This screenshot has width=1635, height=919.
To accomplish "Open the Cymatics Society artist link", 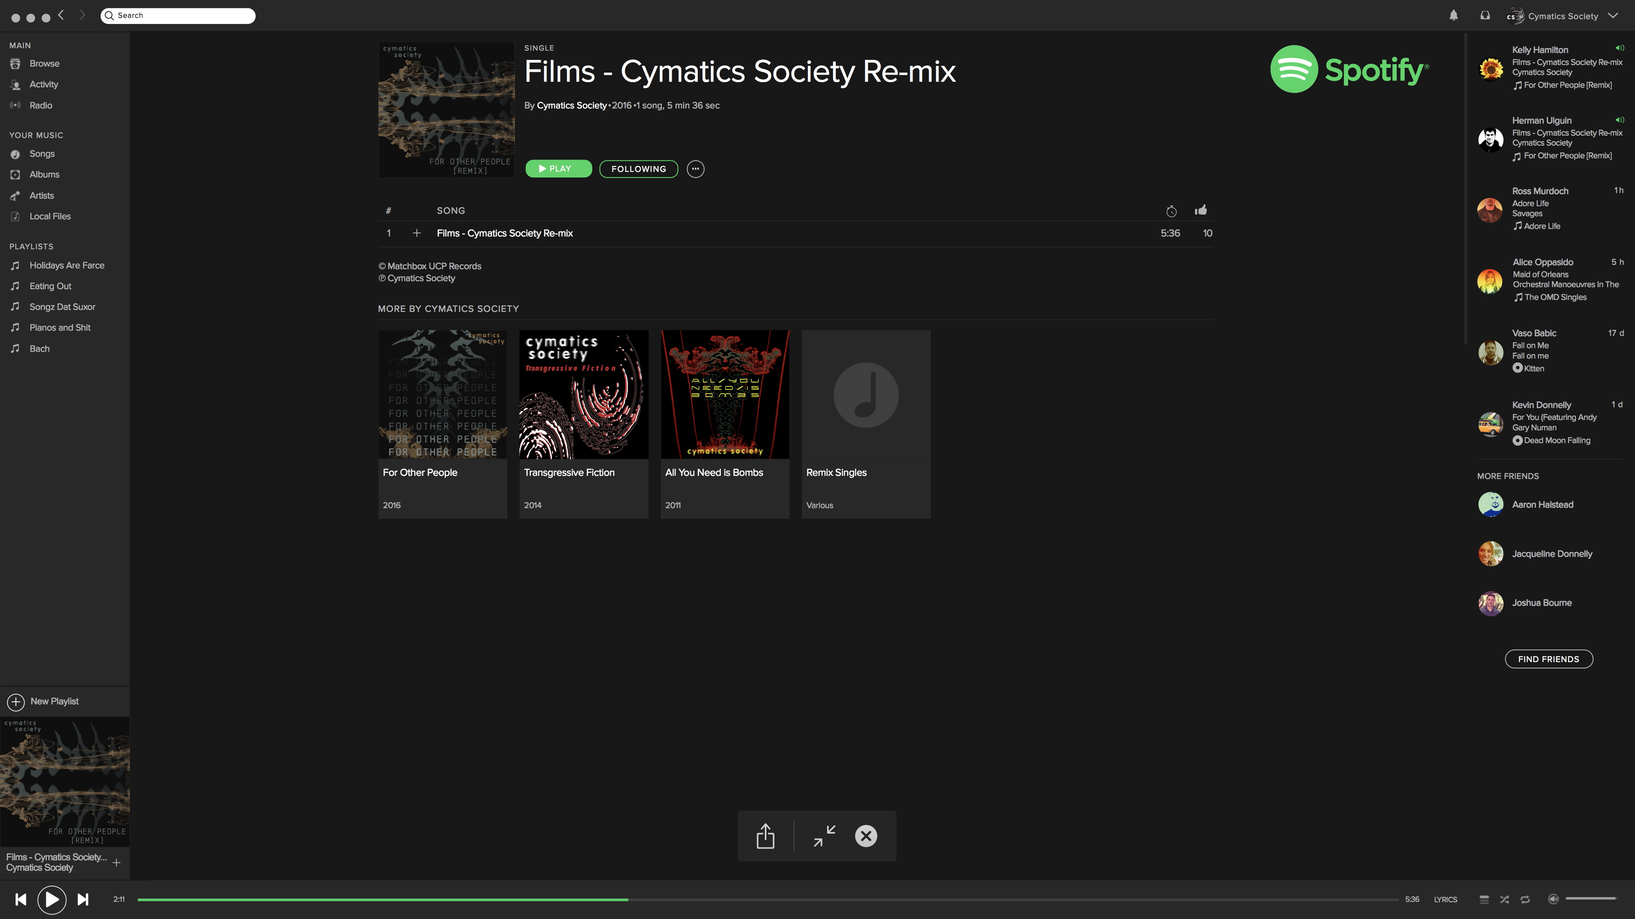I will [571, 105].
